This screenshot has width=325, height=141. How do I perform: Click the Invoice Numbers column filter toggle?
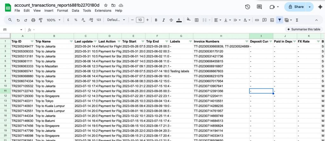pos(247,42)
